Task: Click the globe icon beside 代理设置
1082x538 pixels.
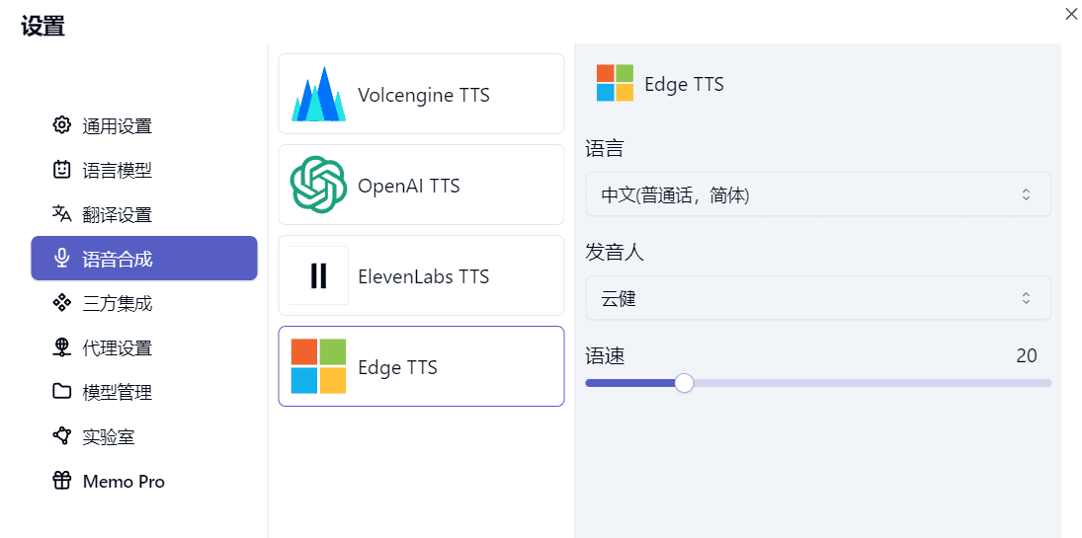Action: [x=62, y=346]
